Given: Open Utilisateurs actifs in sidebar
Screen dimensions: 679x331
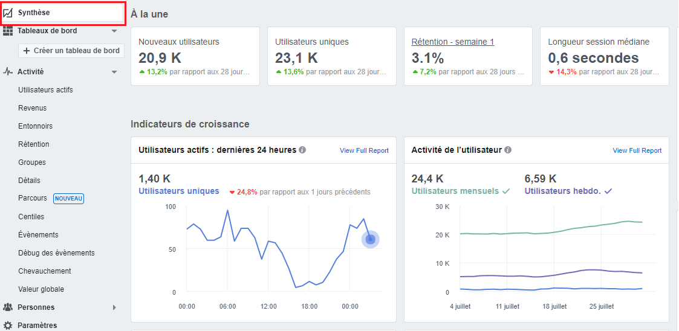Looking at the screenshot, I should coord(45,90).
